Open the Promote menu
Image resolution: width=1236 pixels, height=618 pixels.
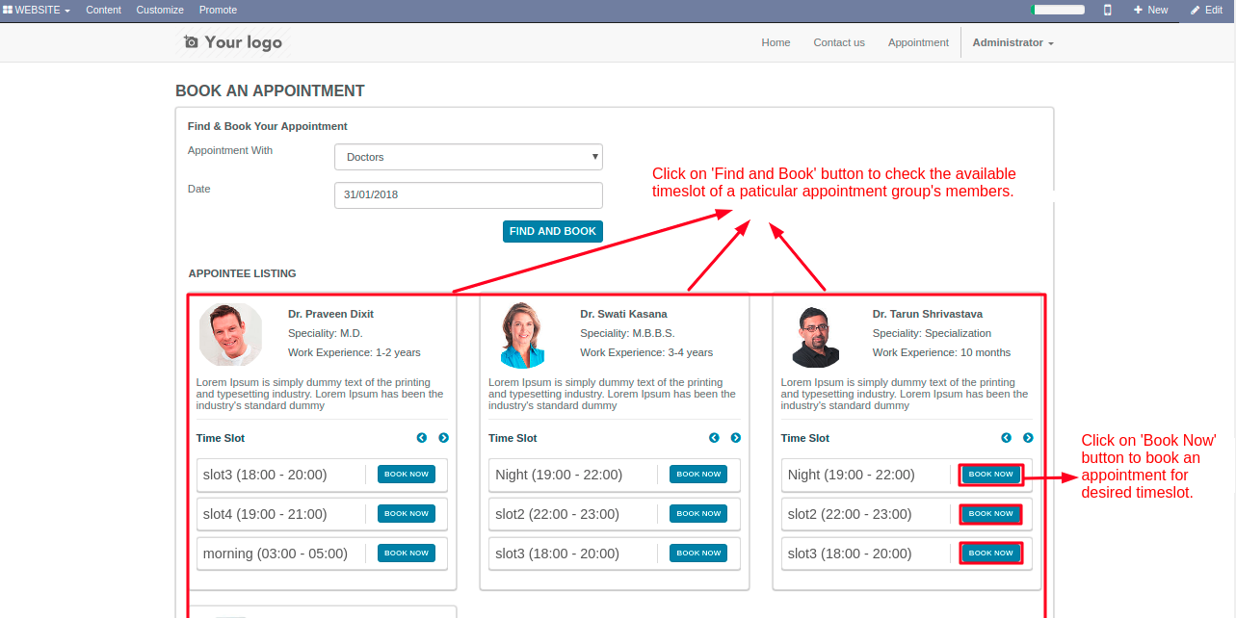[218, 10]
